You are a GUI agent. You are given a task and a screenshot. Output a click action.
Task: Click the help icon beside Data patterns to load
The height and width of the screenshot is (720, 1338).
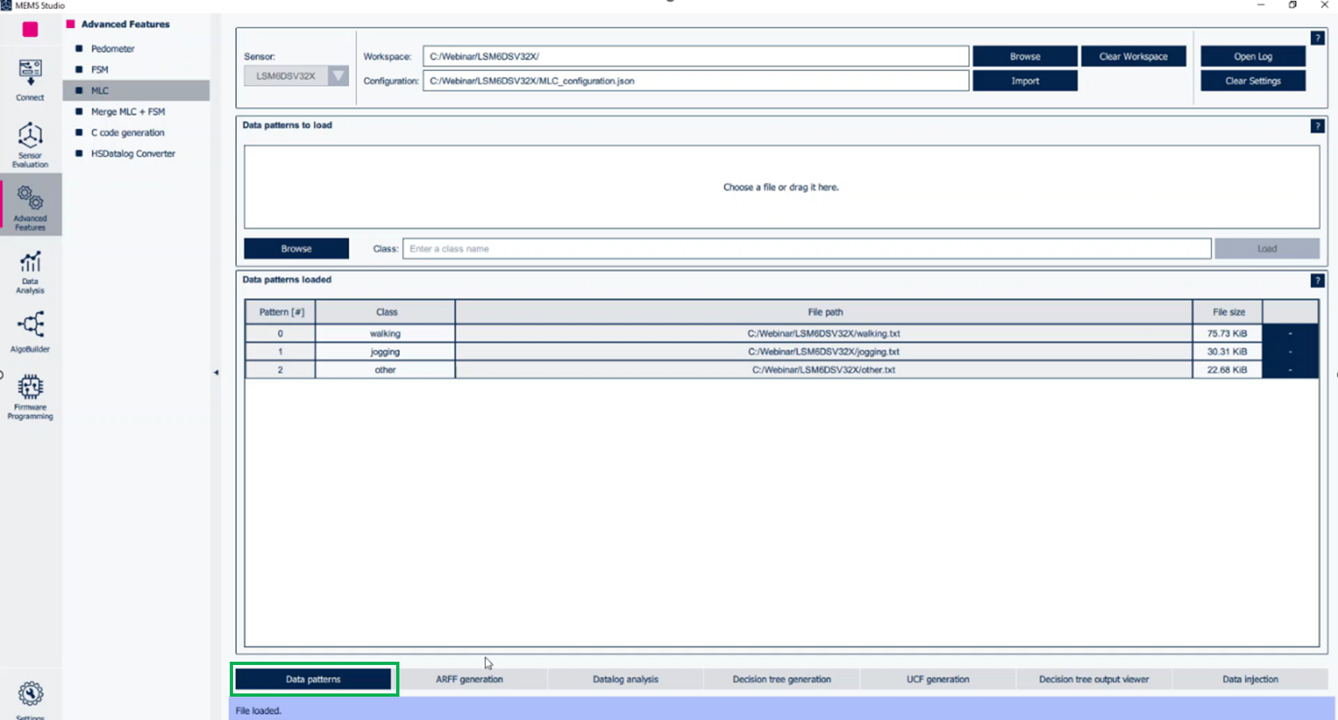pyautogui.click(x=1317, y=126)
